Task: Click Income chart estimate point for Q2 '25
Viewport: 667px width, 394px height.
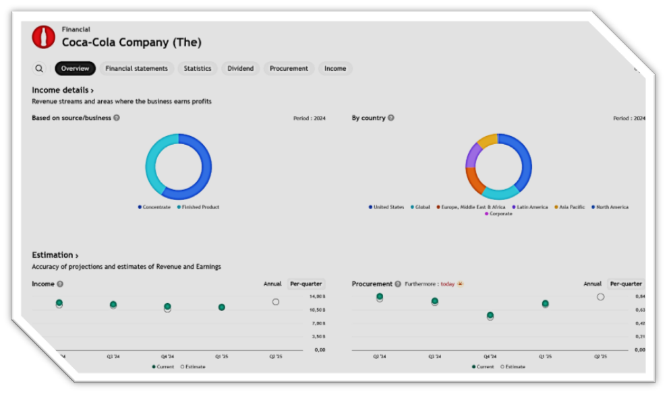Action: pos(276,302)
